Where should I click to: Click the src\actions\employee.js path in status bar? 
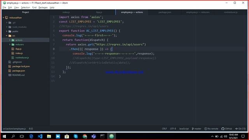[x=14, y=129]
